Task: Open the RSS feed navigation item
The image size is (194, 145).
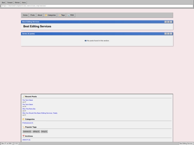Action: click(71, 15)
